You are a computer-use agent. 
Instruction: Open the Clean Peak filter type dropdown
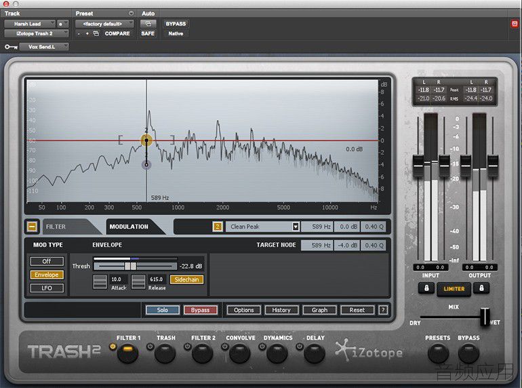click(x=262, y=227)
